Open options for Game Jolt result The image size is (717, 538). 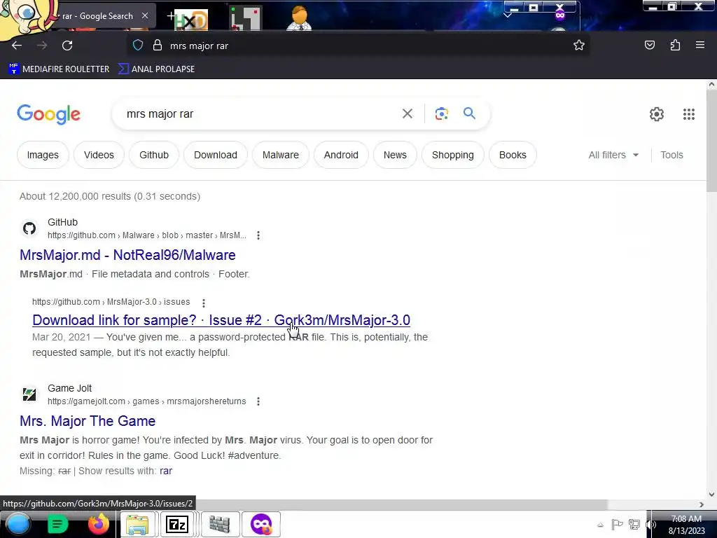pos(258,401)
